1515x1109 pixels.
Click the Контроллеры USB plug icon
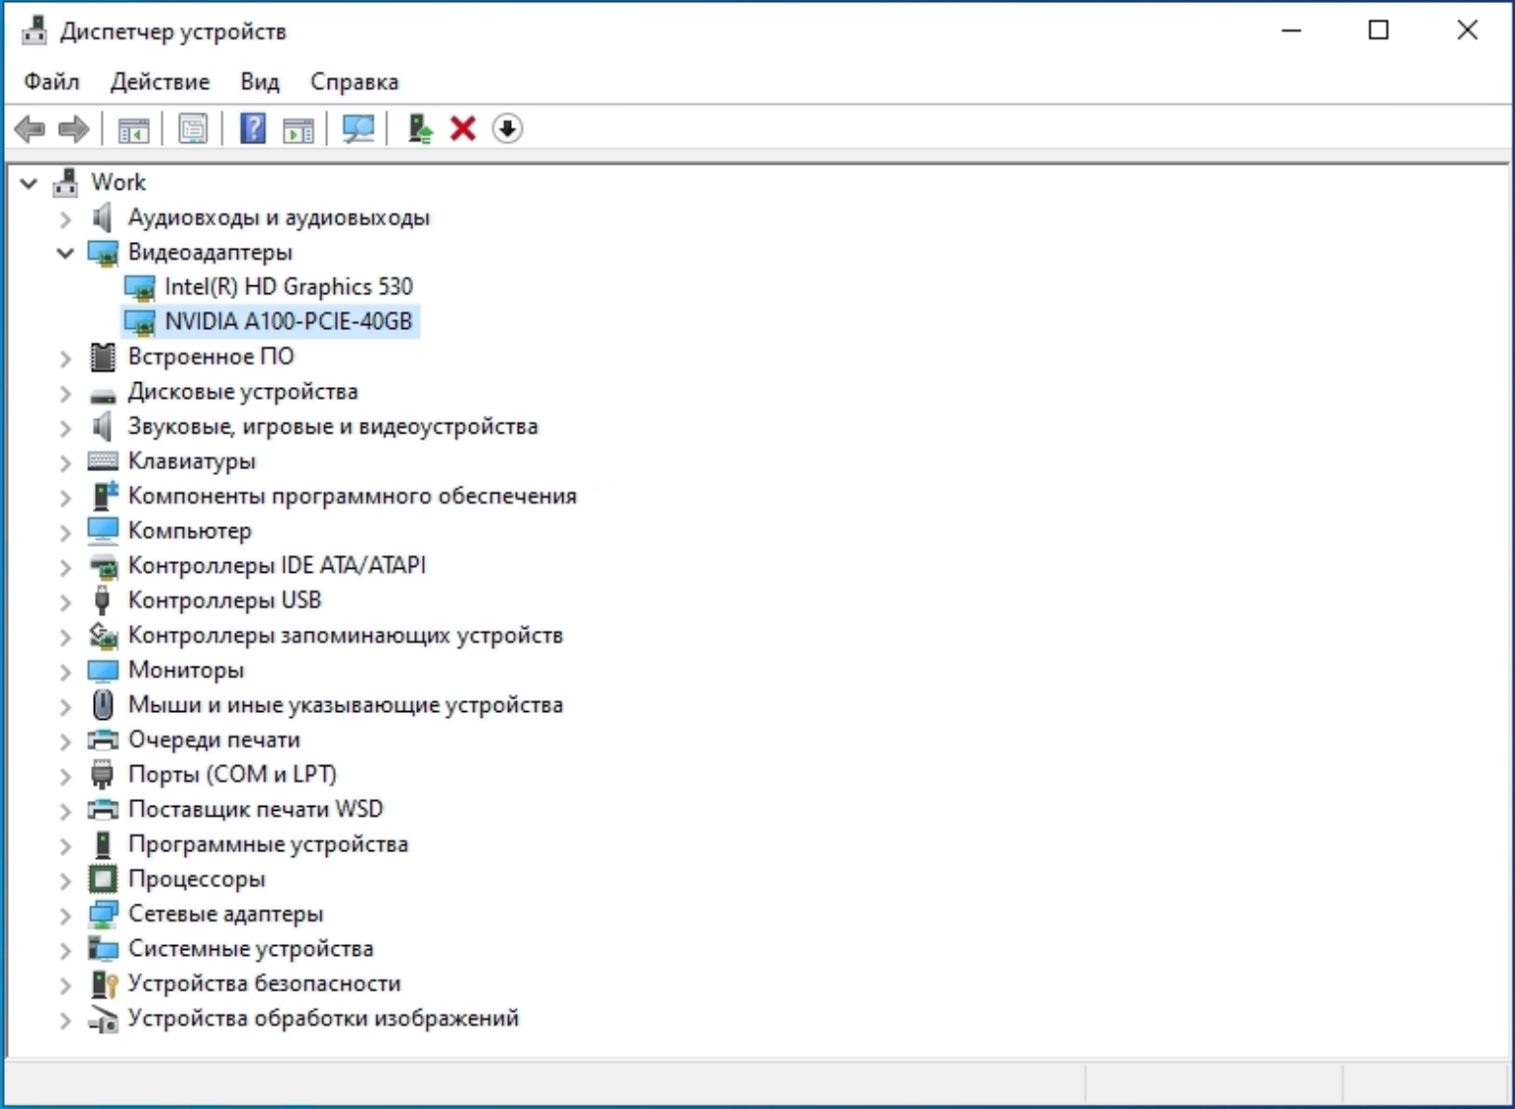102,600
